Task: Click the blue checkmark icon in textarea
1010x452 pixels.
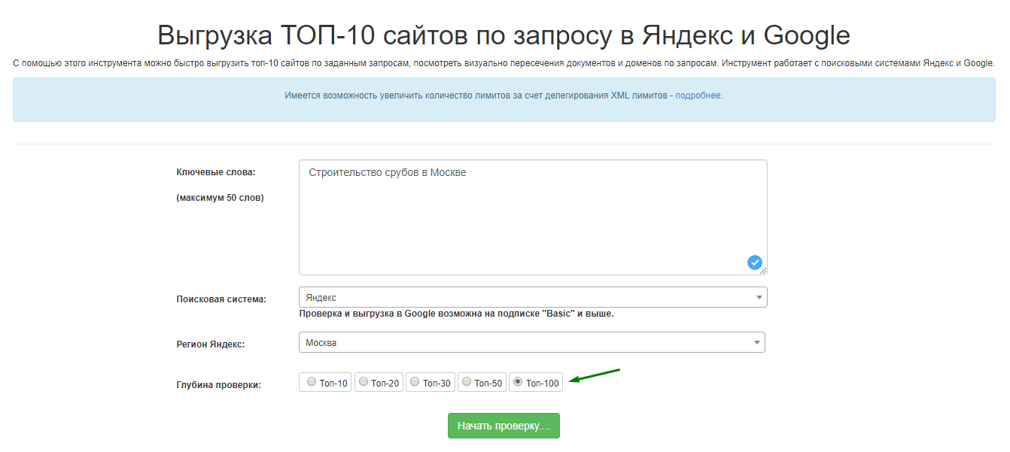Action: pos(755,262)
